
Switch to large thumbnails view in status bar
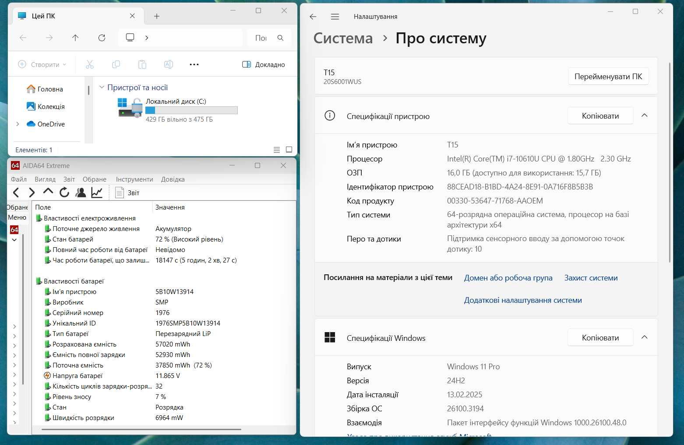(289, 150)
